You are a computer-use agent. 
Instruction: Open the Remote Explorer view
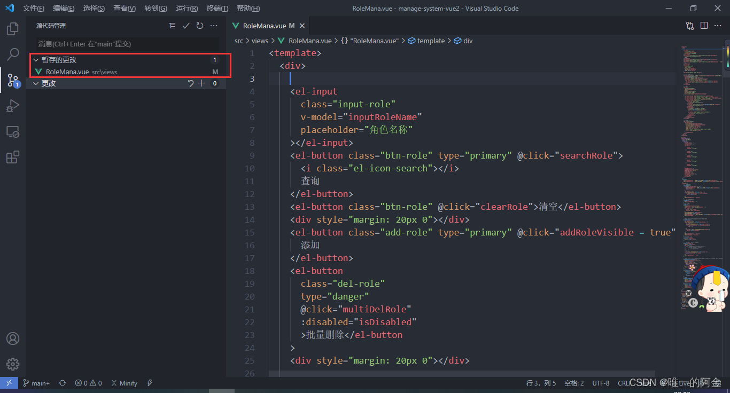[x=13, y=131]
